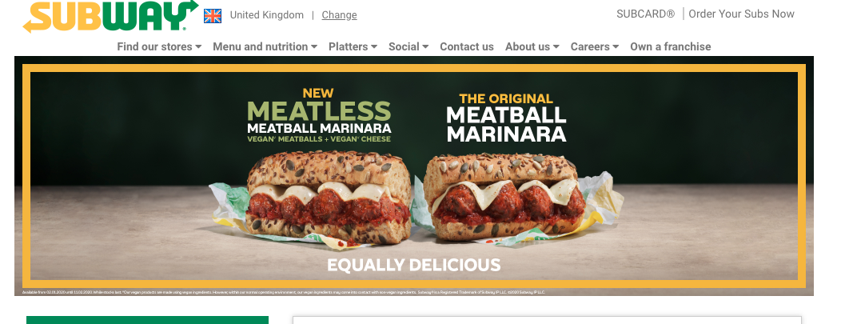Click the Meatless Meatball Marinara sub image

pyautogui.click(x=329, y=198)
